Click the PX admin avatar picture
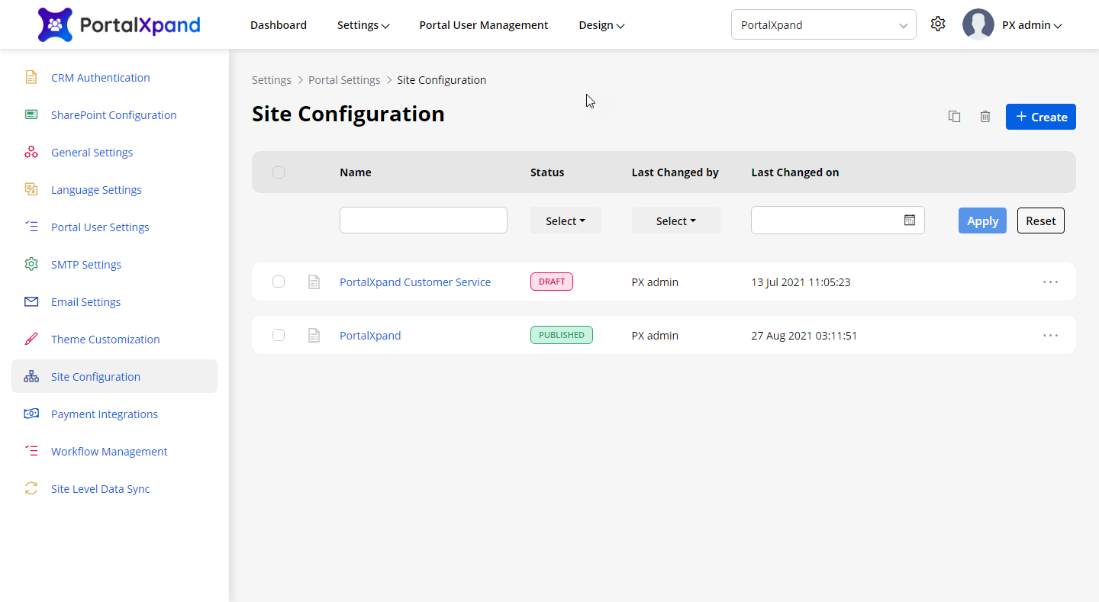Image resolution: width=1099 pixels, height=602 pixels. (x=978, y=24)
